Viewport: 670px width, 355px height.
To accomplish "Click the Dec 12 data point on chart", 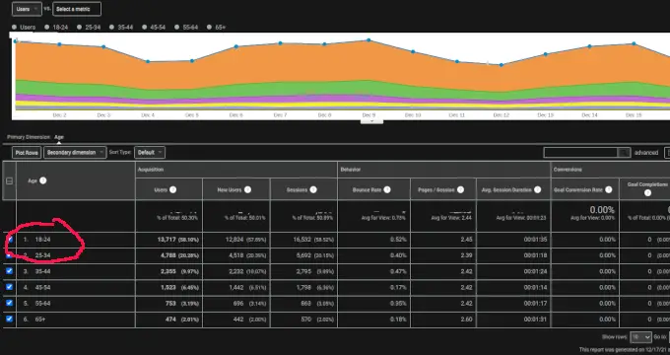I will point(502,65).
